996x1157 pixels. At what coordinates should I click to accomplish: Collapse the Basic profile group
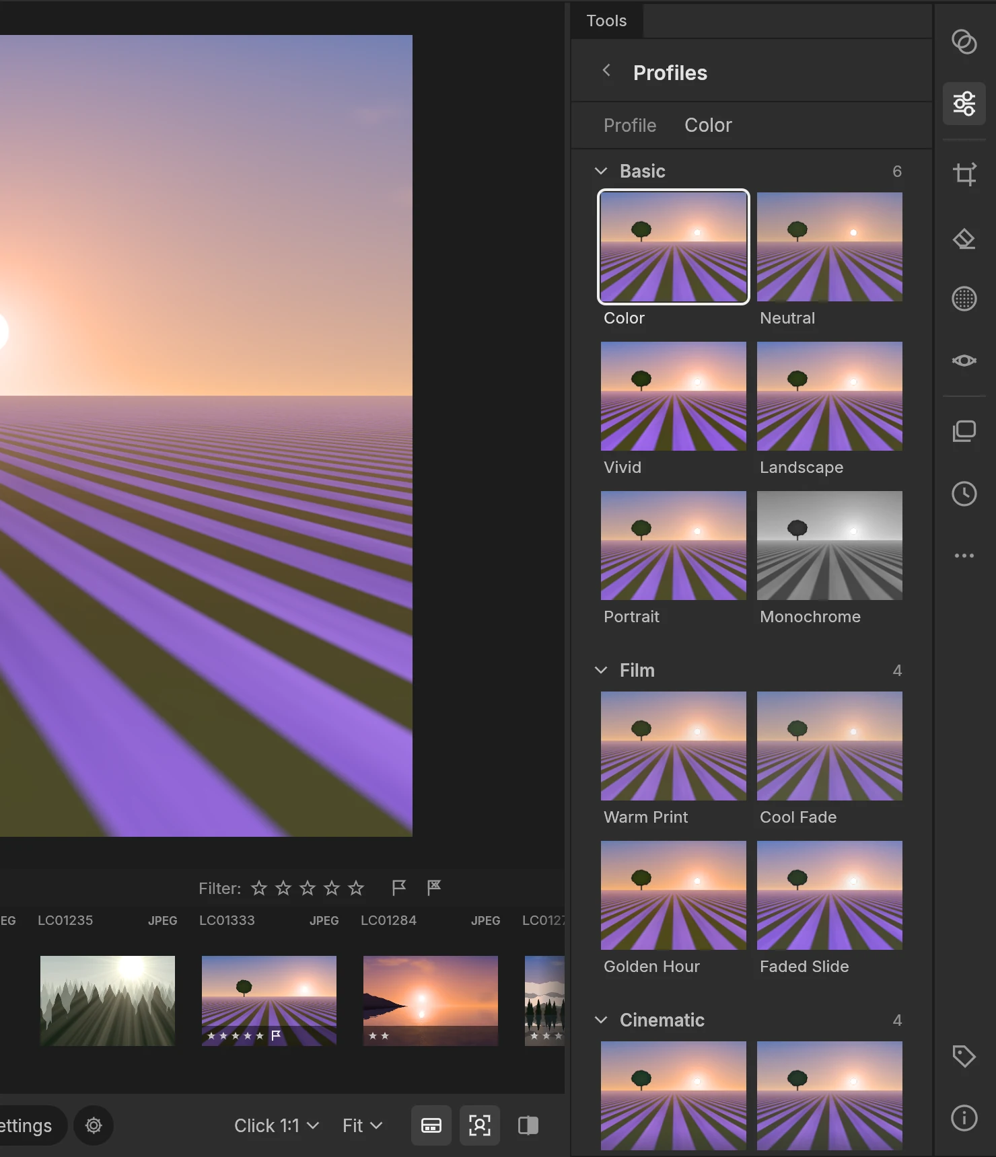pyautogui.click(x=601, y=172)
